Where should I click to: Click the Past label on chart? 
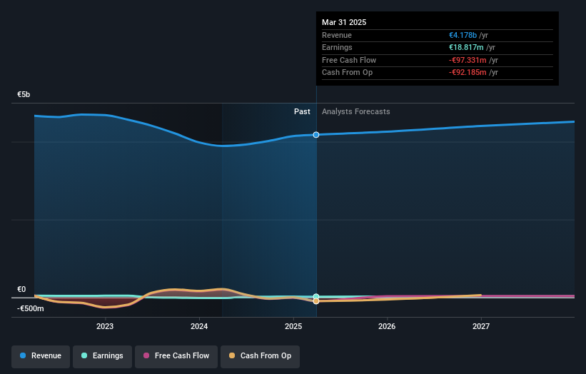pos(302,112)
